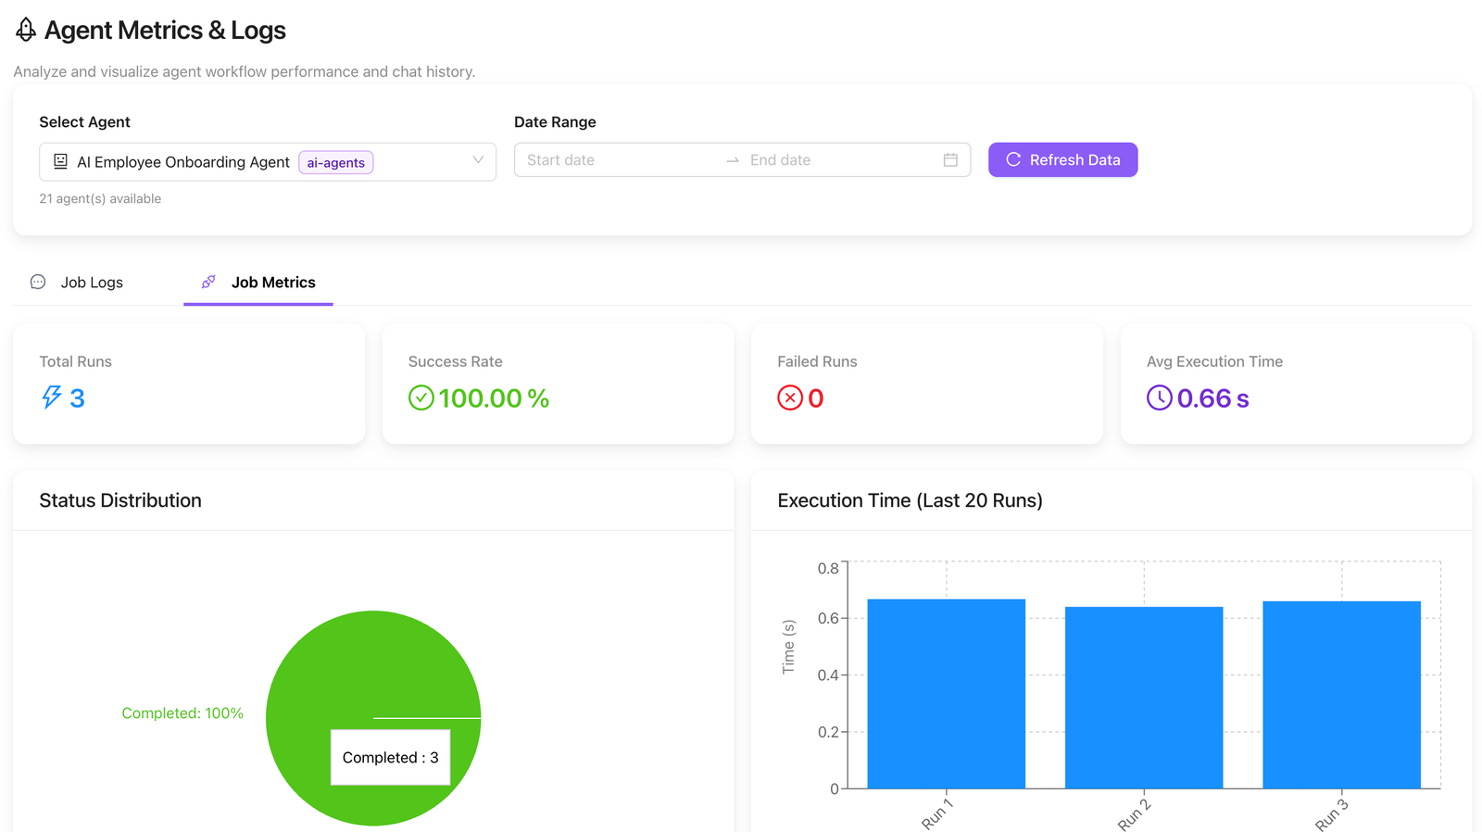
Task: Click the Start date input field
Action: (x=616, y=160)
